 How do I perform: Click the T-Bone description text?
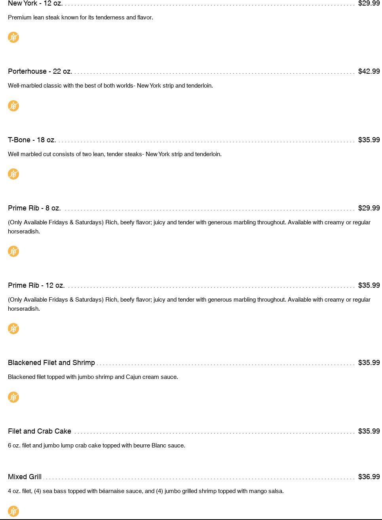115,154
